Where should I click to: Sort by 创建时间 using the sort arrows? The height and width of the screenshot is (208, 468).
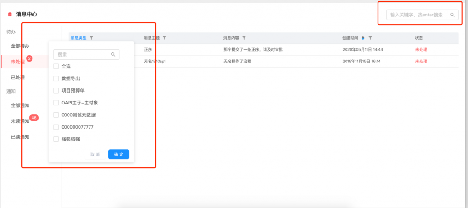click(x=363, y=38)
